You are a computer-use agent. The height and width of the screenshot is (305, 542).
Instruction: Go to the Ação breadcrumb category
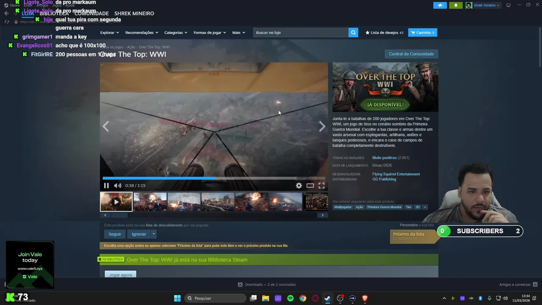click(131, 47)
